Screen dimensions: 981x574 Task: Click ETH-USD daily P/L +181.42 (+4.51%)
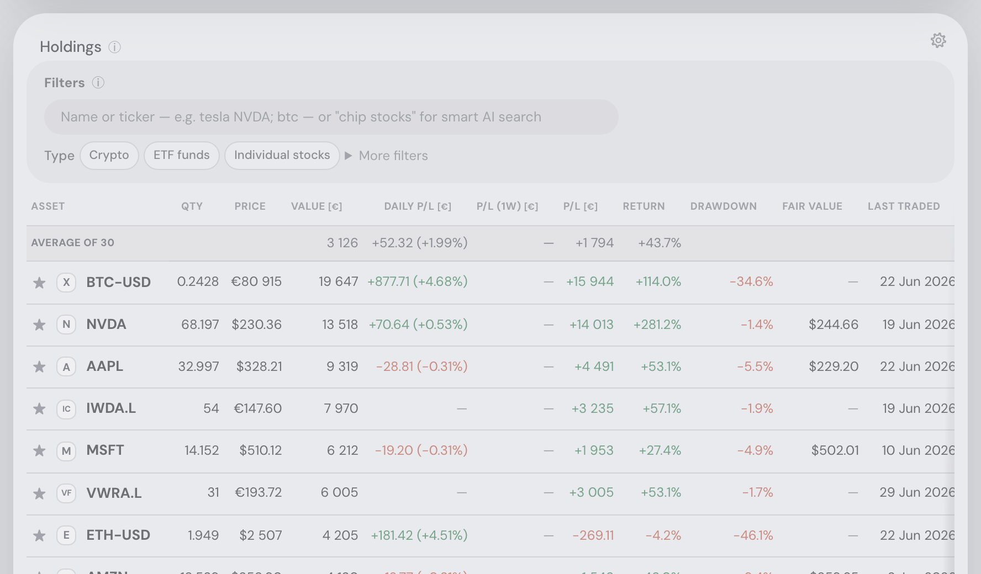[419, 535]
